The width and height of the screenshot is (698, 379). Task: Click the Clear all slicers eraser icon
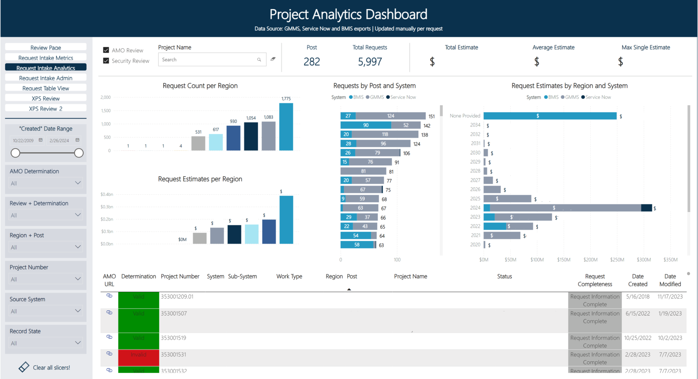pyautogui.click(x=24, y=367)
